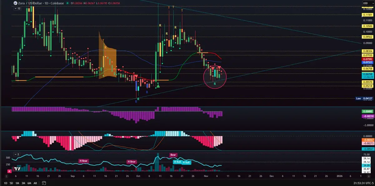Open the go-to-date calendar icon
The height and width of the screenshot is (186, 375).
coord(44,183)
